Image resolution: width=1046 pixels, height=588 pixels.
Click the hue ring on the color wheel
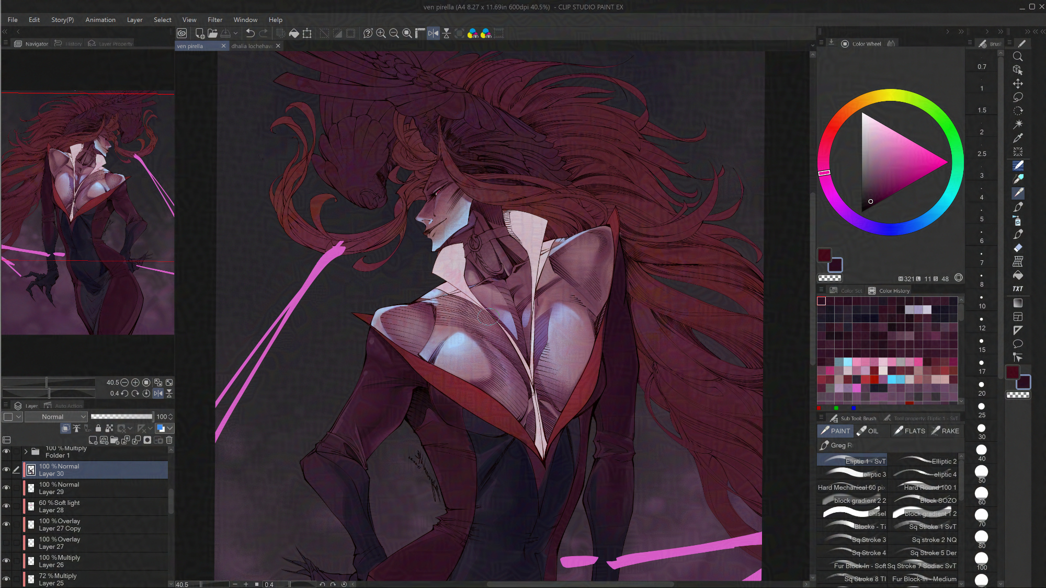coord(891,95)
